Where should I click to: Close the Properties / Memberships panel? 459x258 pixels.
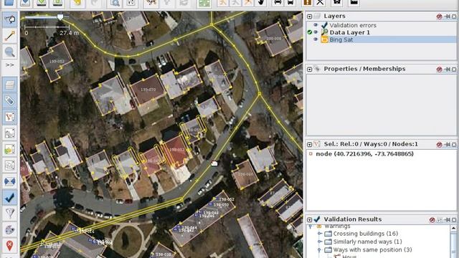pos(454,70)
